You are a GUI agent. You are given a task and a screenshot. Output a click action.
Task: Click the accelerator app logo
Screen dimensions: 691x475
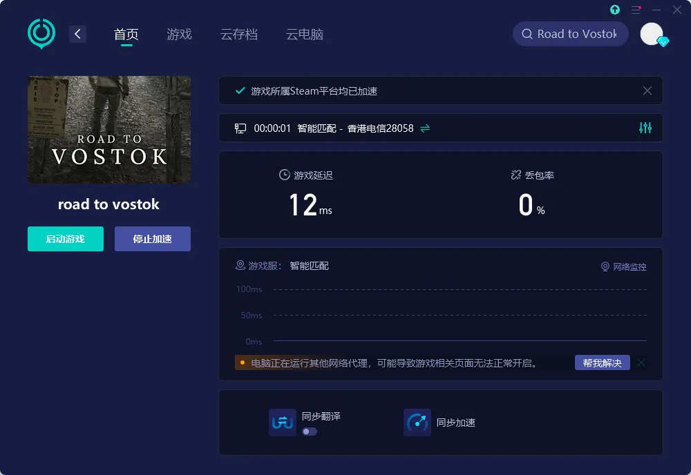(41, 33)
